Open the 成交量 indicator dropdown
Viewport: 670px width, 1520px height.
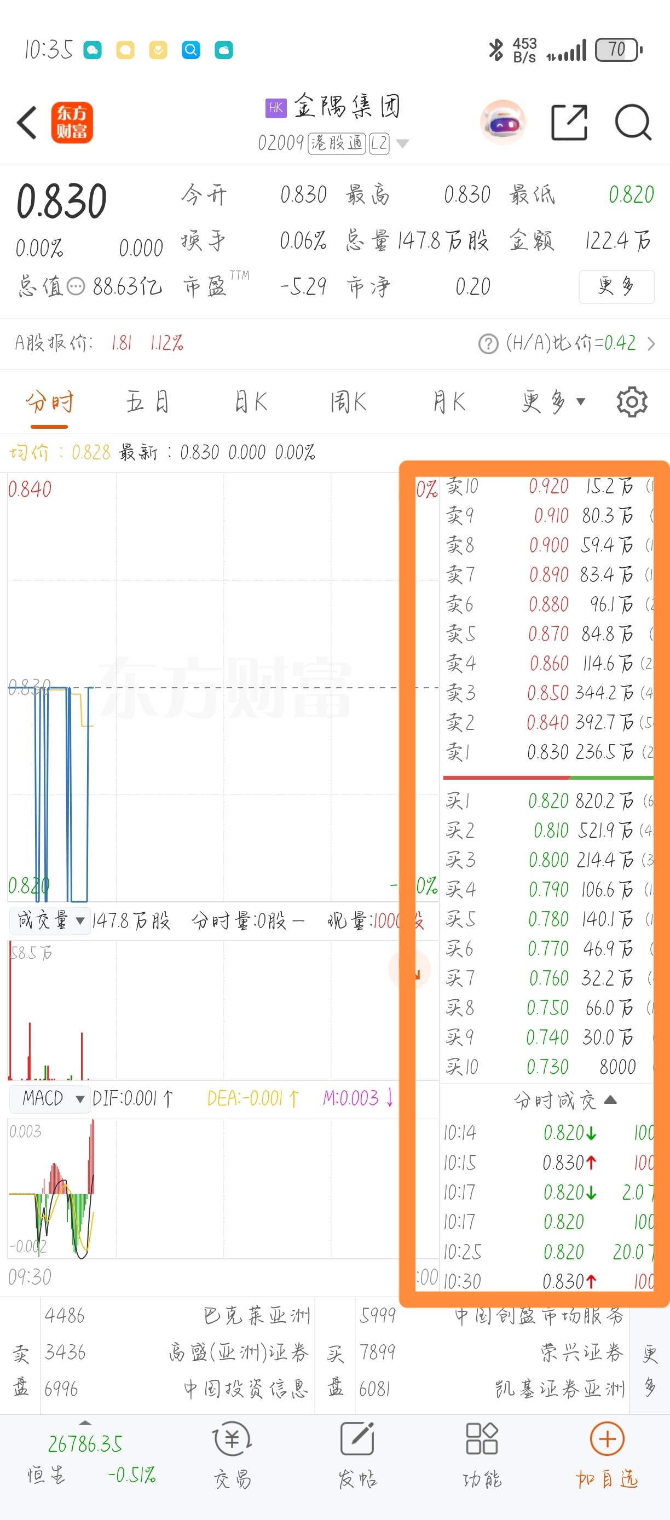tap(50, 920)
